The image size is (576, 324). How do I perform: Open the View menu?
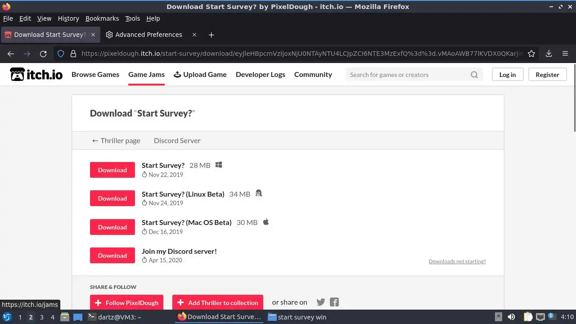pos(44,18)
